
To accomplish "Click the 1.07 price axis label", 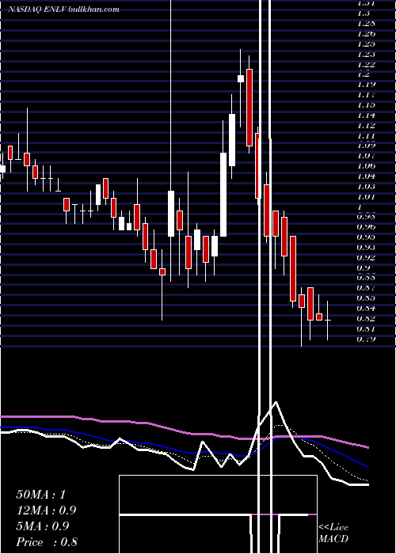I will tap(366, 156).
